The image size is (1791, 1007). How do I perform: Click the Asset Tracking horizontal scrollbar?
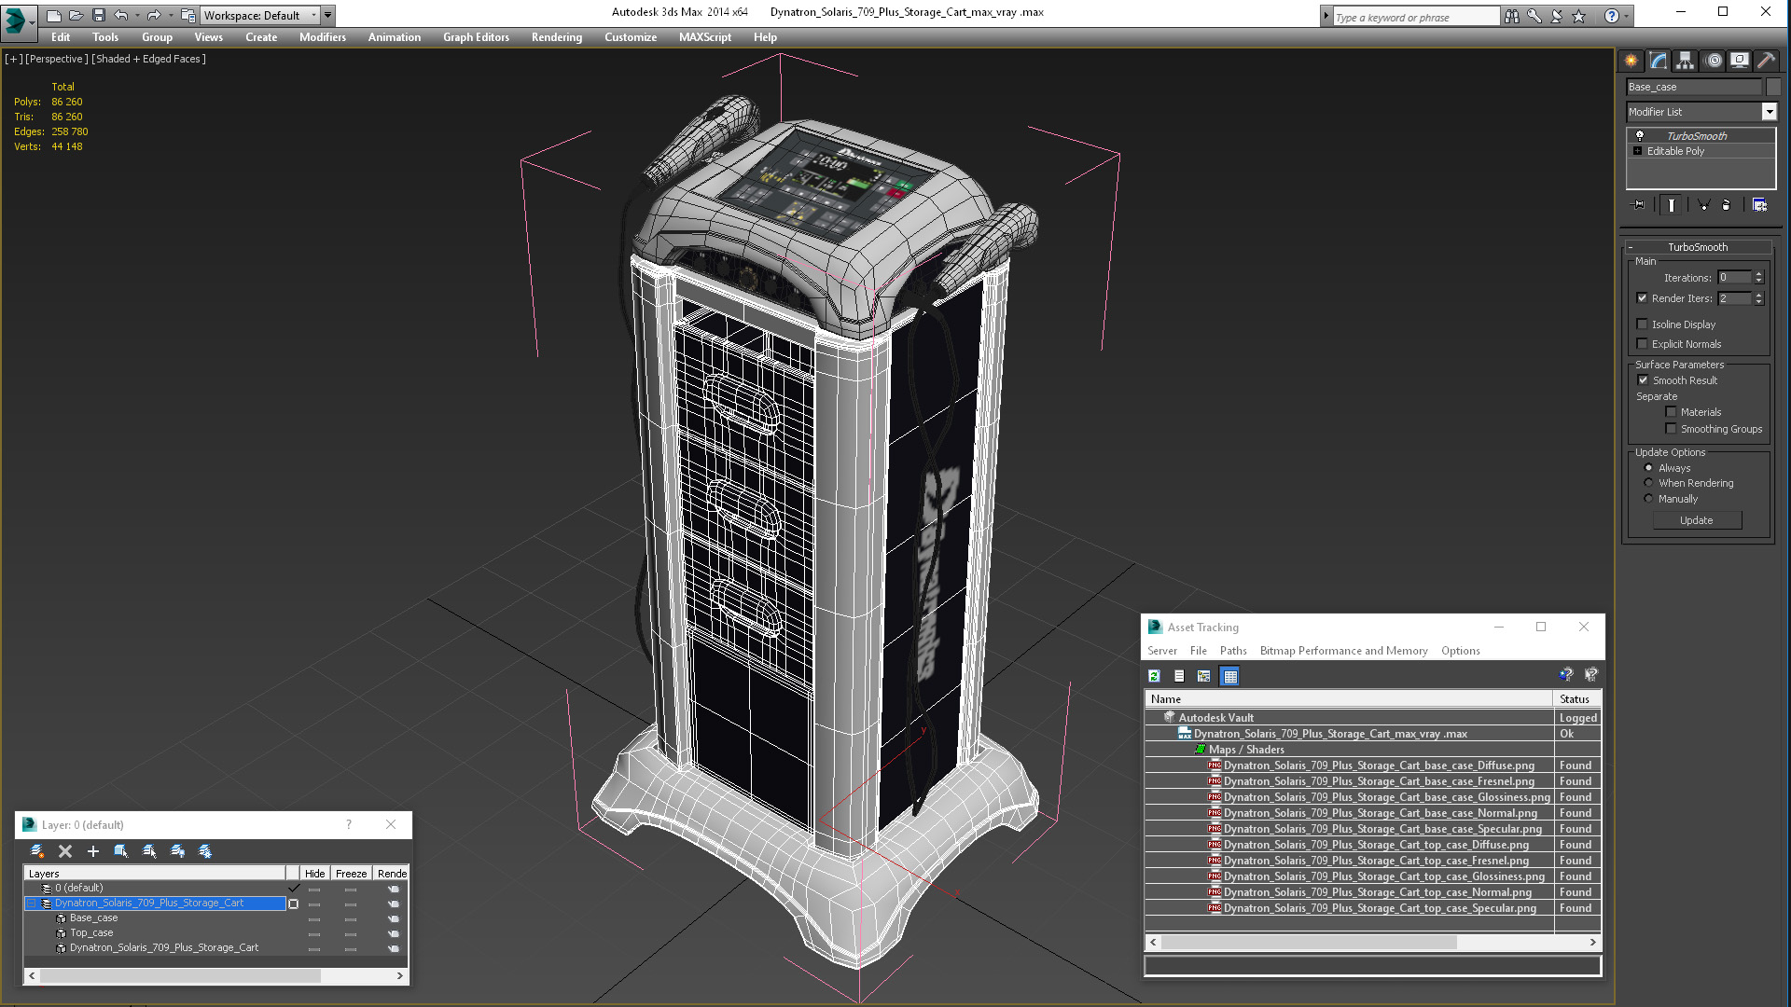(1373, 943)
